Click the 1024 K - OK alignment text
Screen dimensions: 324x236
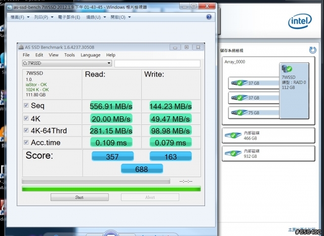(x=37, y=90)
